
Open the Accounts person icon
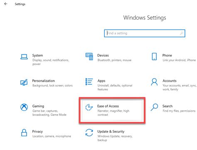pos(154,82)
